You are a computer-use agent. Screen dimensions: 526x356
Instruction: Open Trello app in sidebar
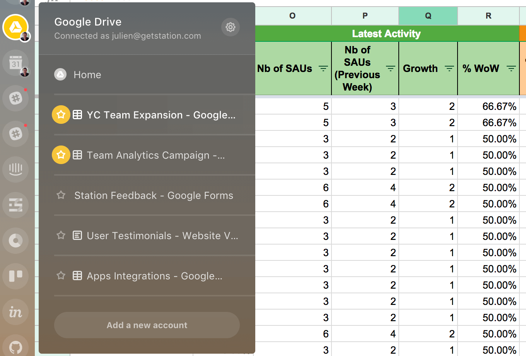[x=15, y=276]
